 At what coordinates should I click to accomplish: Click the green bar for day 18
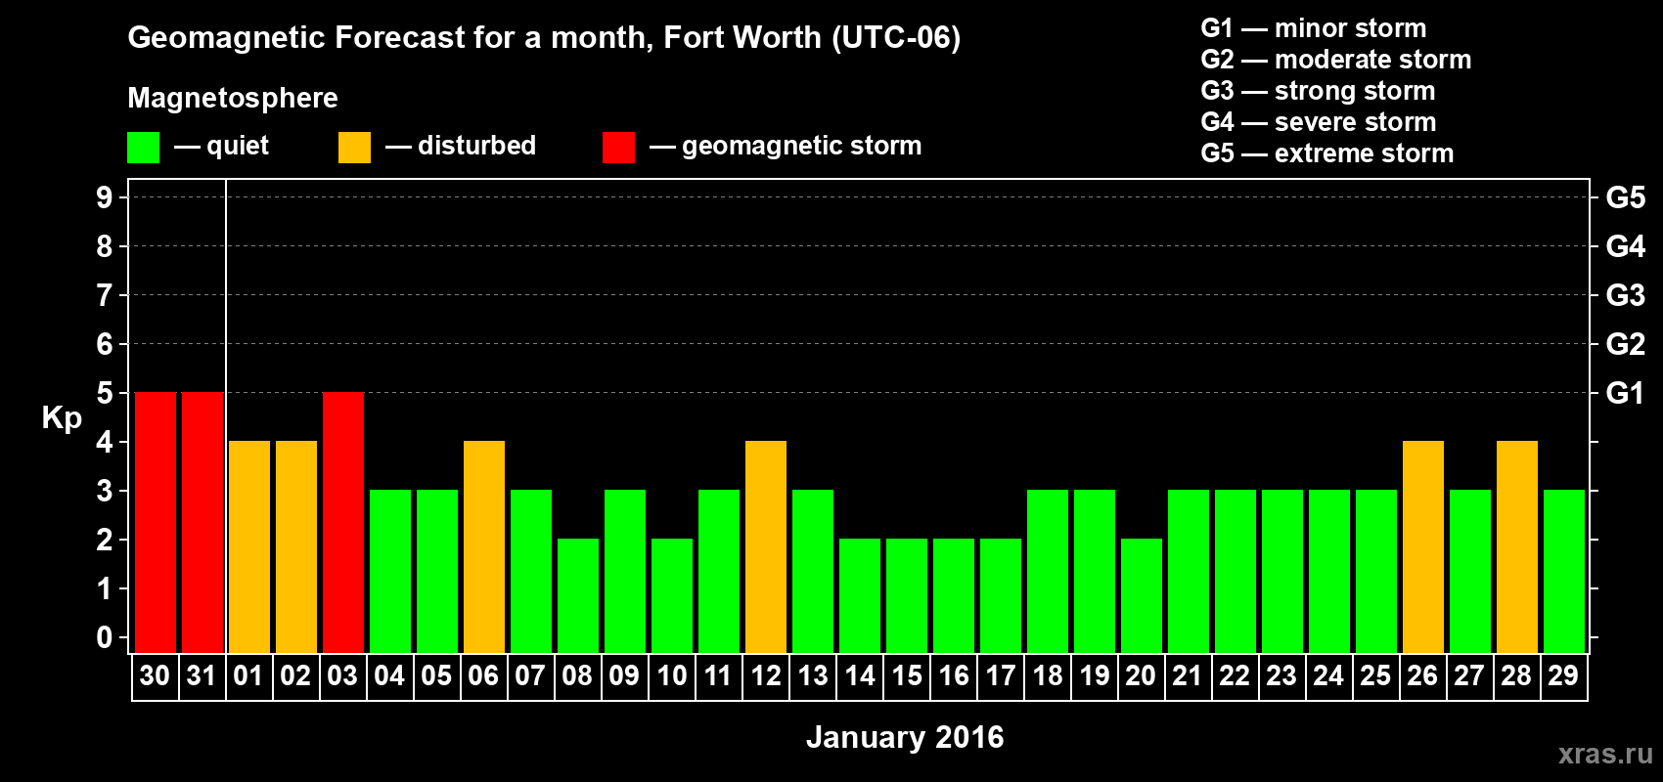(1048, 572)
